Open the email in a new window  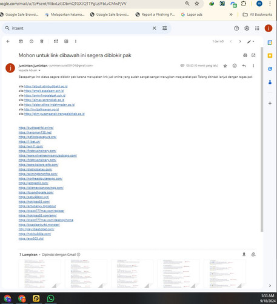pyautogui.click(x=253, y=55)
